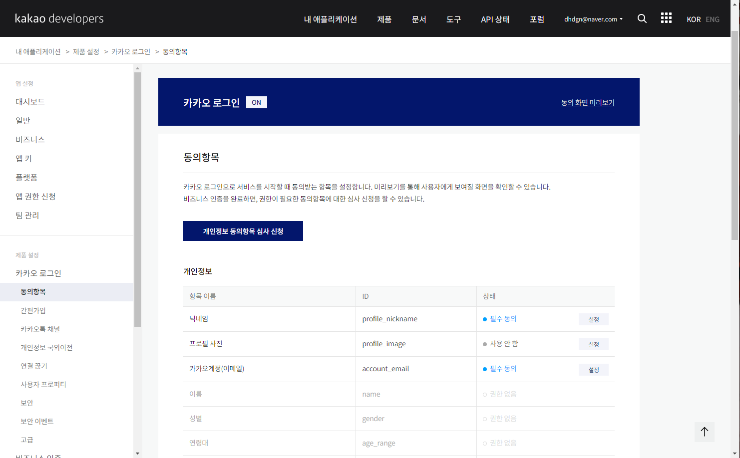The height and width of the screenshot is (458, 740).
Task: Click 내 애플리케이션 breadcrumb link
Action: pos(38,51)
